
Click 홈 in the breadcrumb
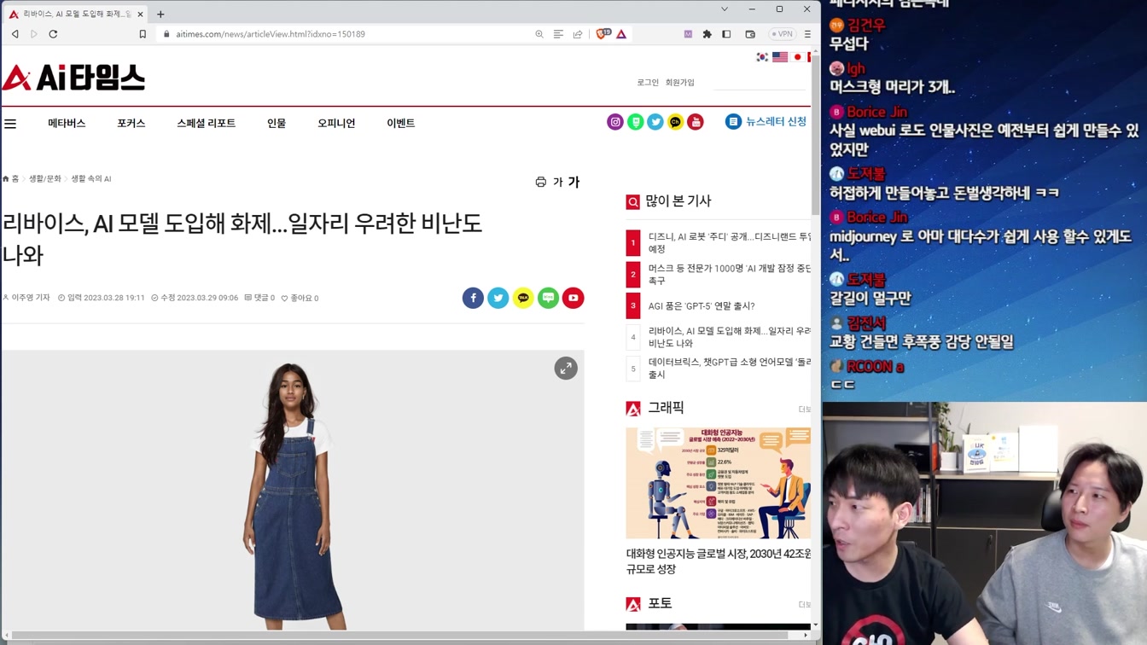click(11, 179)
